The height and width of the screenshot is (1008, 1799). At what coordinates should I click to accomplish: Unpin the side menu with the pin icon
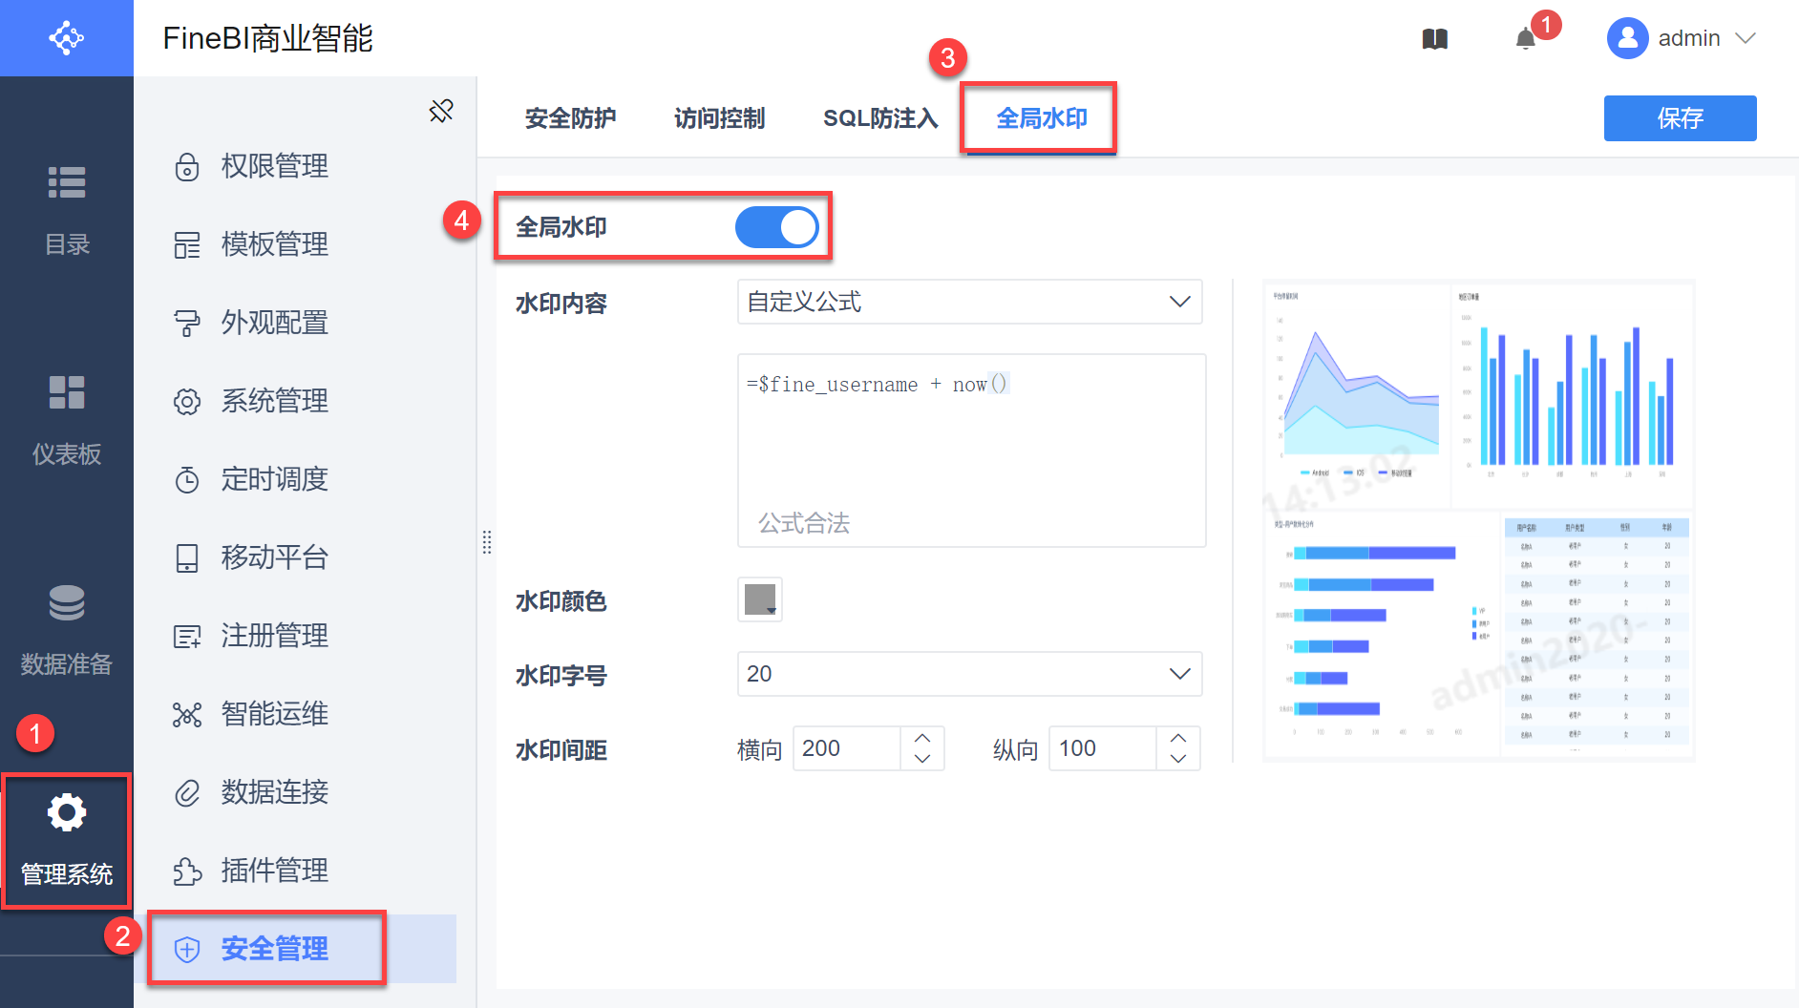(x=441, y=111)
